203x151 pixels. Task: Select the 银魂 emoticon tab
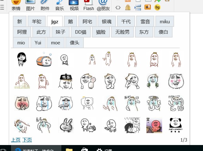[x=107, y=21]
